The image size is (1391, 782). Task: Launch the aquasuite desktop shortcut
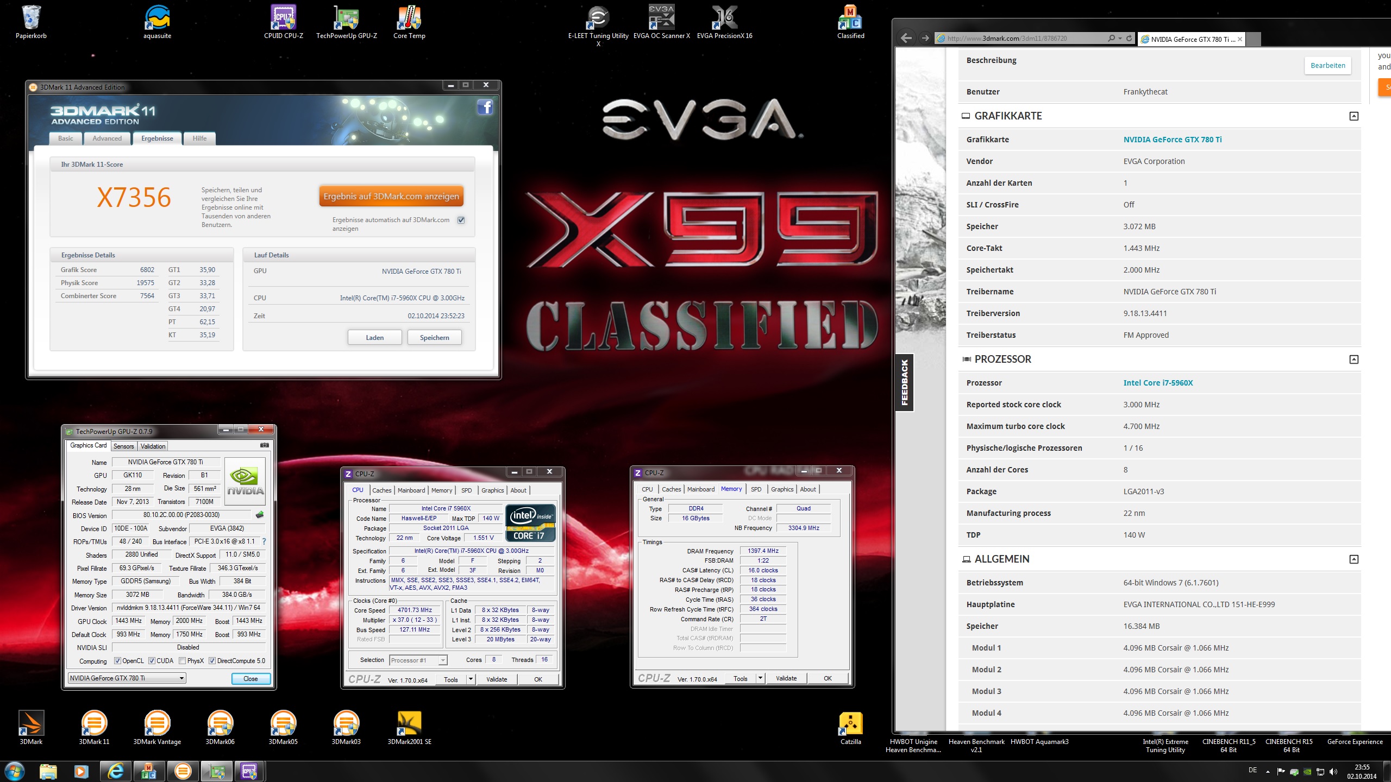coord(157,22)
